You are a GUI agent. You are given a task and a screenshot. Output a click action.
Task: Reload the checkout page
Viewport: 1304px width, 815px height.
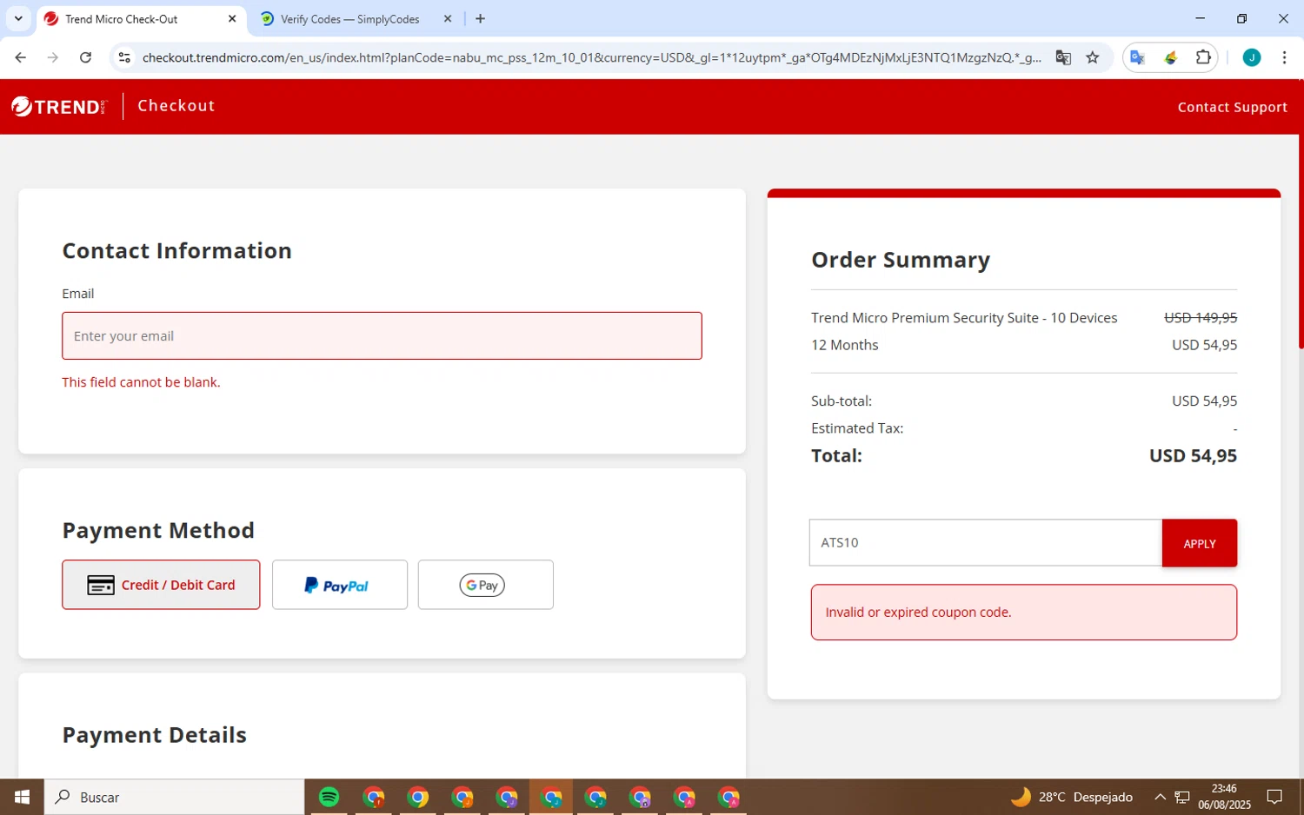click(85, 57)
